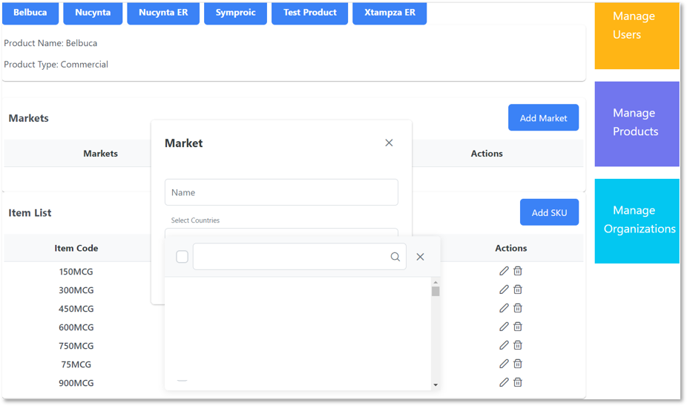Edit the 900MCG item with pencil icon
This screenshot has height=406, width=687.
(x=504, y=382)
